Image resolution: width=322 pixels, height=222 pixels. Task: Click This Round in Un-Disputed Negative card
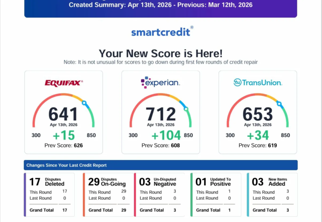[151, 192]
